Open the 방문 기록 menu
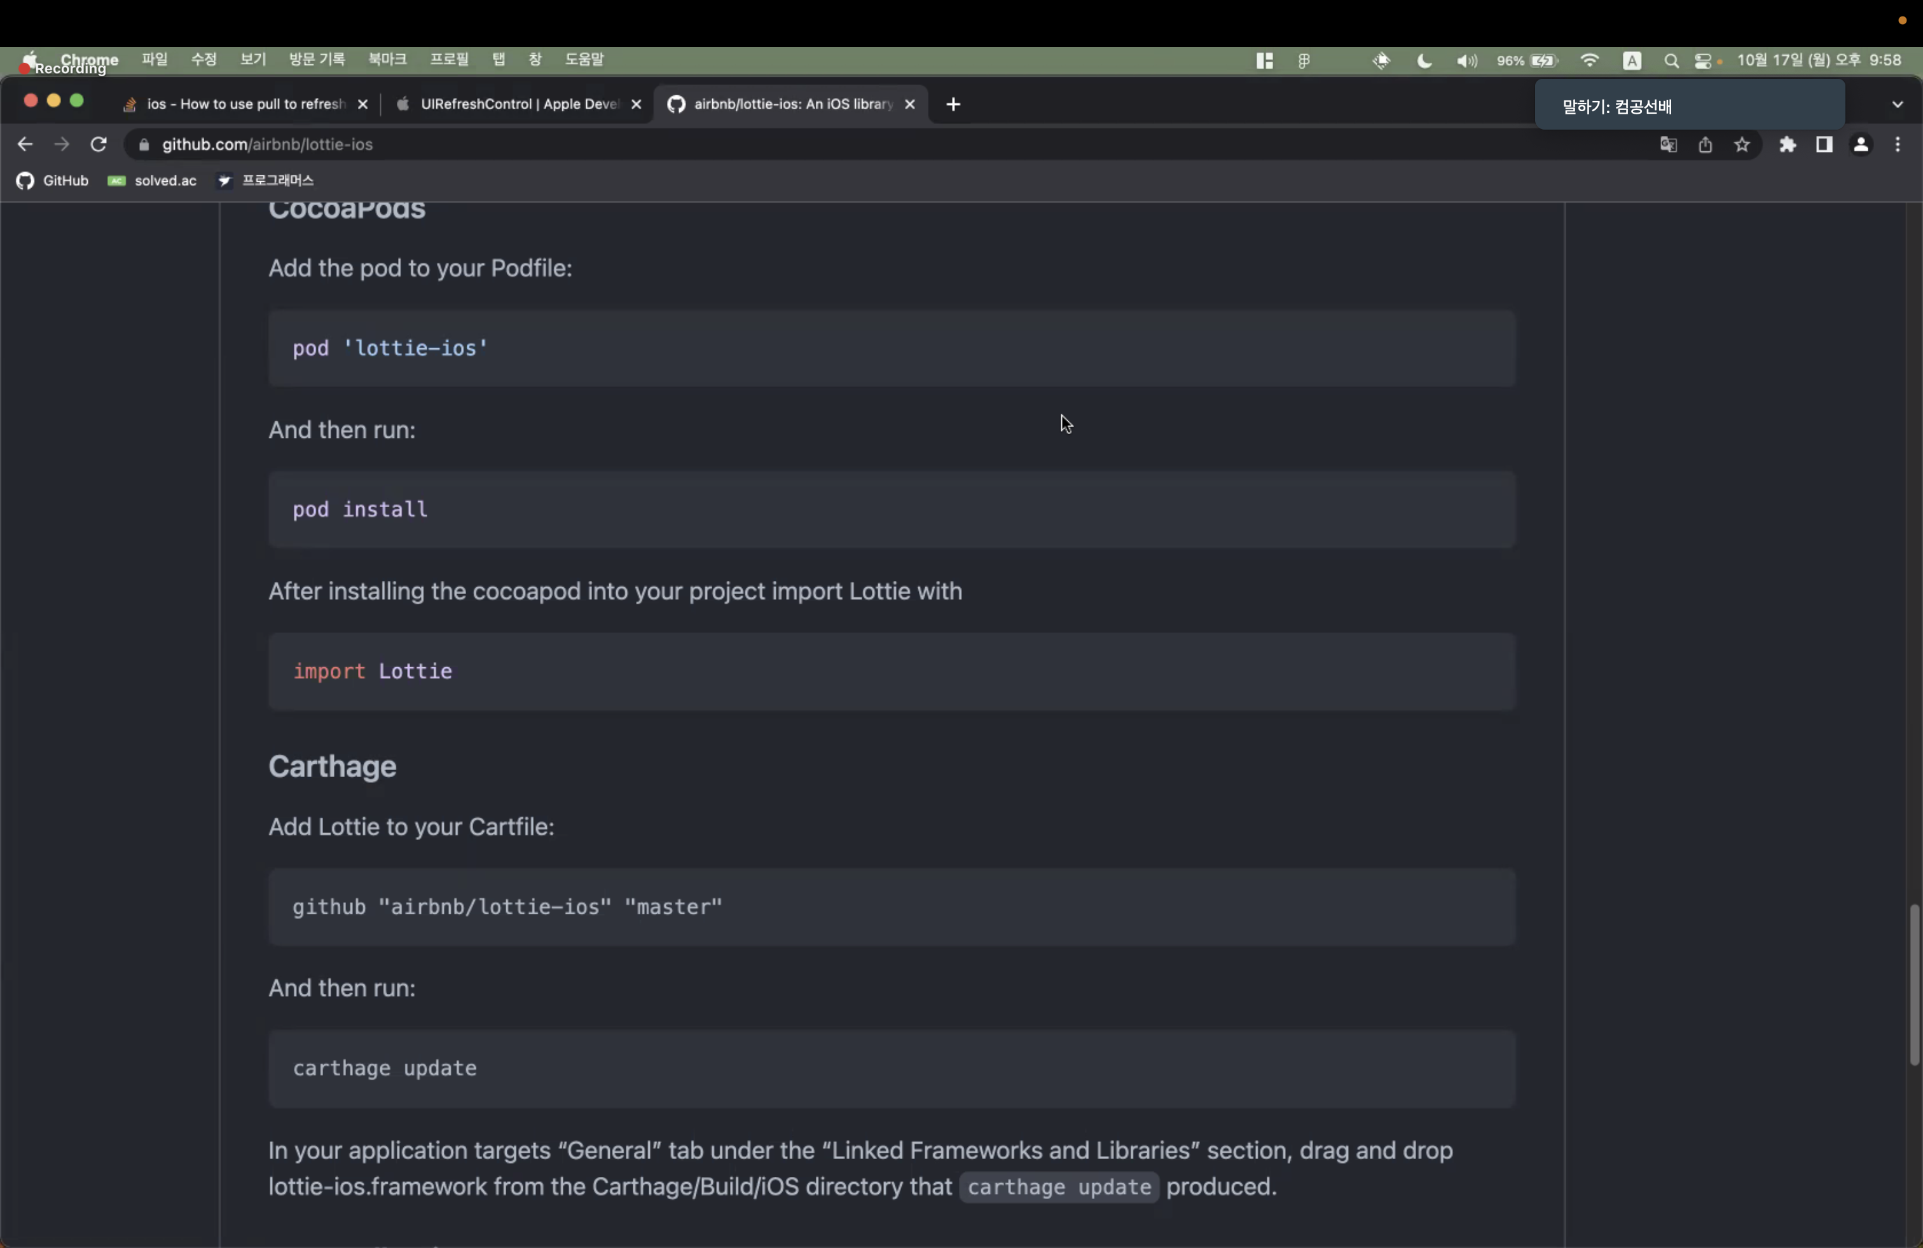 [317, 60]
